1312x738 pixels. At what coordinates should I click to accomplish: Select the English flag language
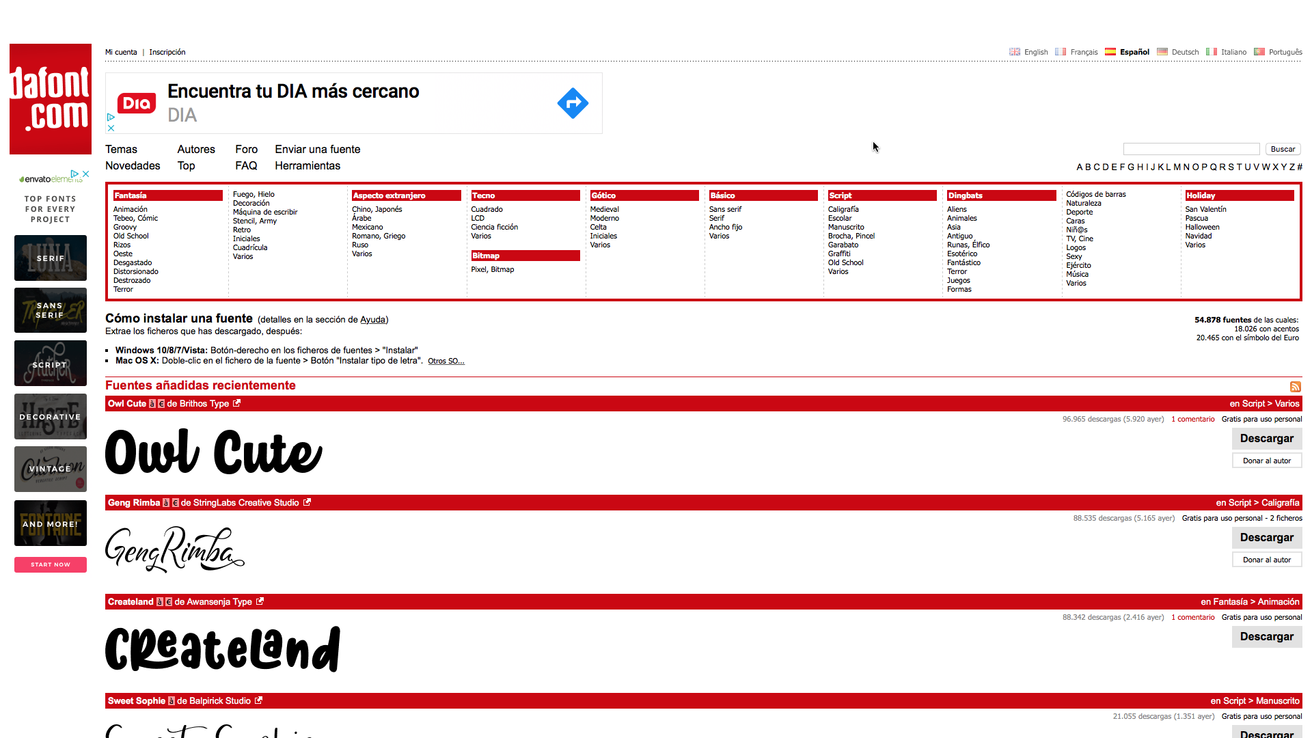pyautogui.click(x=1015, y=52)
